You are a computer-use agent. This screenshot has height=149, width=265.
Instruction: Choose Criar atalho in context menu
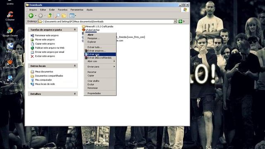coord(100,81)
